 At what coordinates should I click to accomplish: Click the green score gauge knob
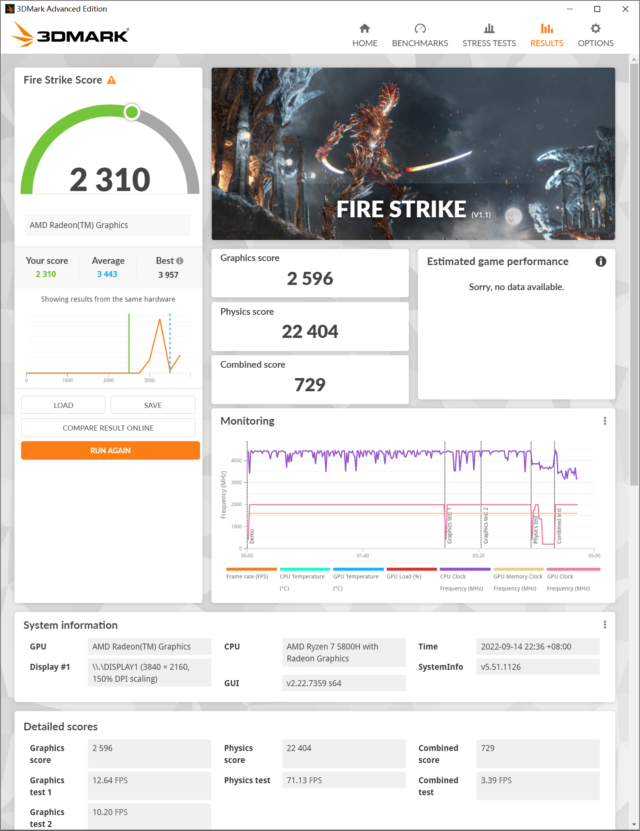coord(131,112)
